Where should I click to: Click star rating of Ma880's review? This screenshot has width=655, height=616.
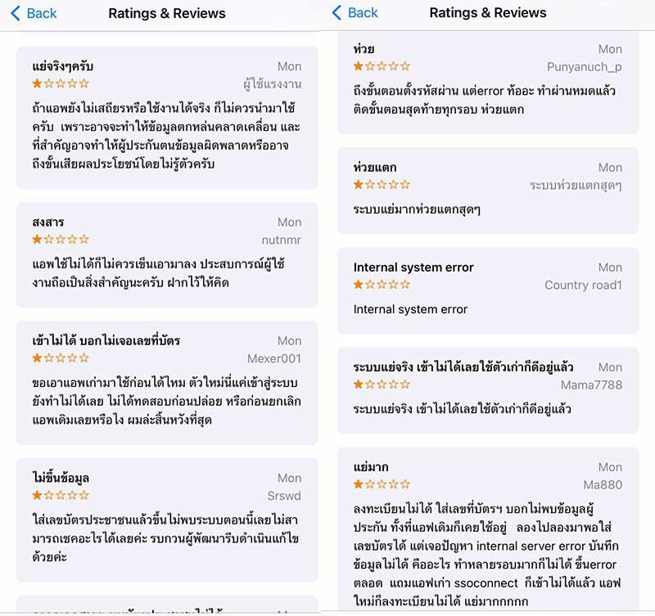[x=382, y=484]
